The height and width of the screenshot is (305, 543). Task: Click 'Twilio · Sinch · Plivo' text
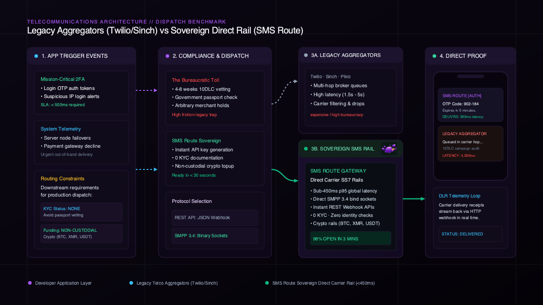pyautogui.click(x=330, y=76)
